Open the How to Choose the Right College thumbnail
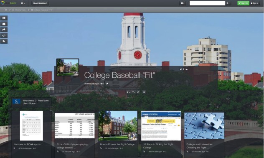The image size is (264, 158). click(x=118, y=126)
